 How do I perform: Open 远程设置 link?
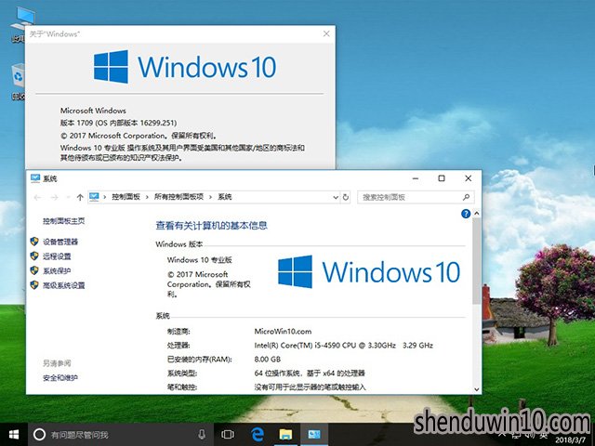[57, 256]
